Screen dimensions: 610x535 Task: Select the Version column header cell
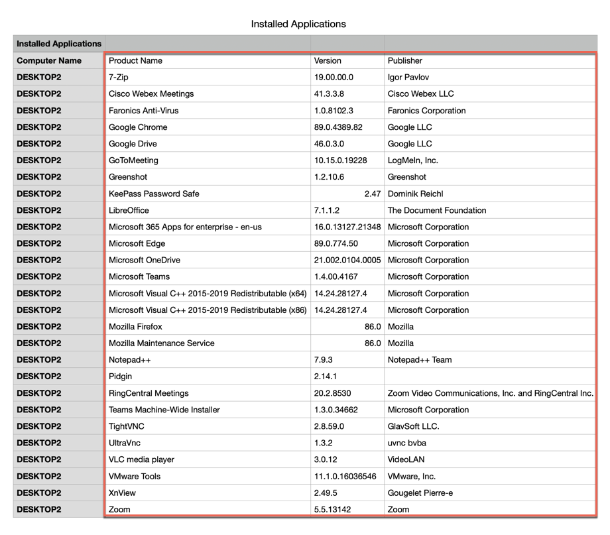pos(347,61)
